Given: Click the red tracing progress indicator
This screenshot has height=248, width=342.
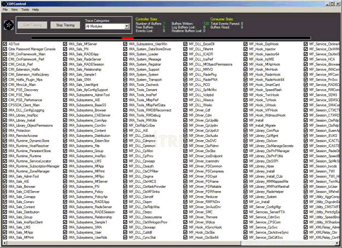Looking at the screenshot, I should tap(127, 38).
